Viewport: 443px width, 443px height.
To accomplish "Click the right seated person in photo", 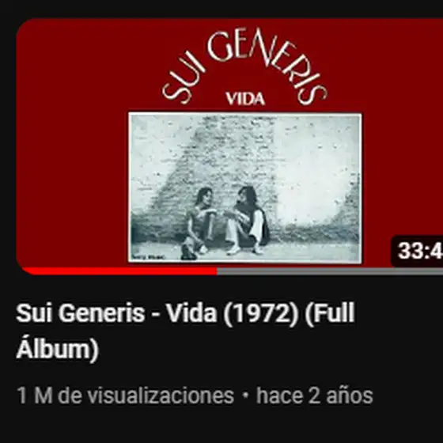I will point(248,220).
